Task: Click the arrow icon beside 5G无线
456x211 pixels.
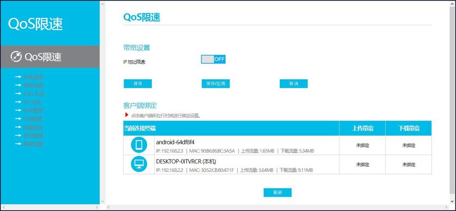Action: [18, 102]
